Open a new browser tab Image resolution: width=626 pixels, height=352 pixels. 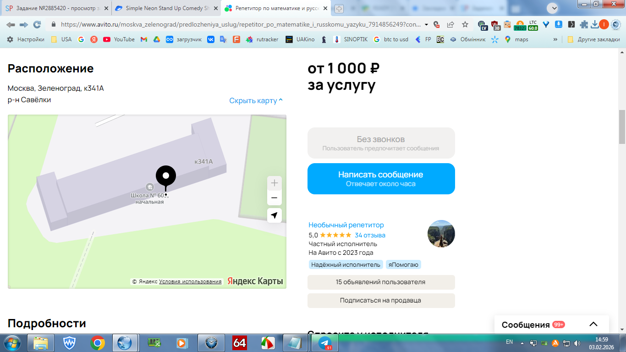click(x=339, y=8)
